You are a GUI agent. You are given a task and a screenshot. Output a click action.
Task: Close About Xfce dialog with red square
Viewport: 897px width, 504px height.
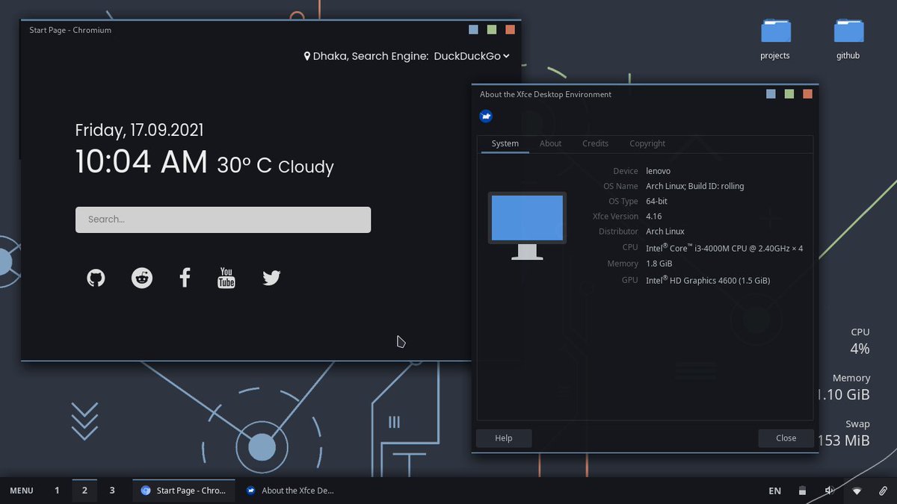click(x=807, y=94)
